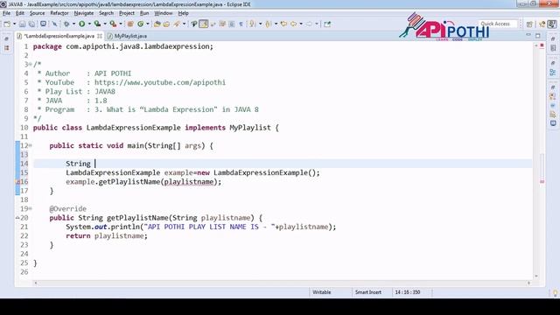
Task: Toggle Mark Occurrences
Action: [x=204, y=24]
